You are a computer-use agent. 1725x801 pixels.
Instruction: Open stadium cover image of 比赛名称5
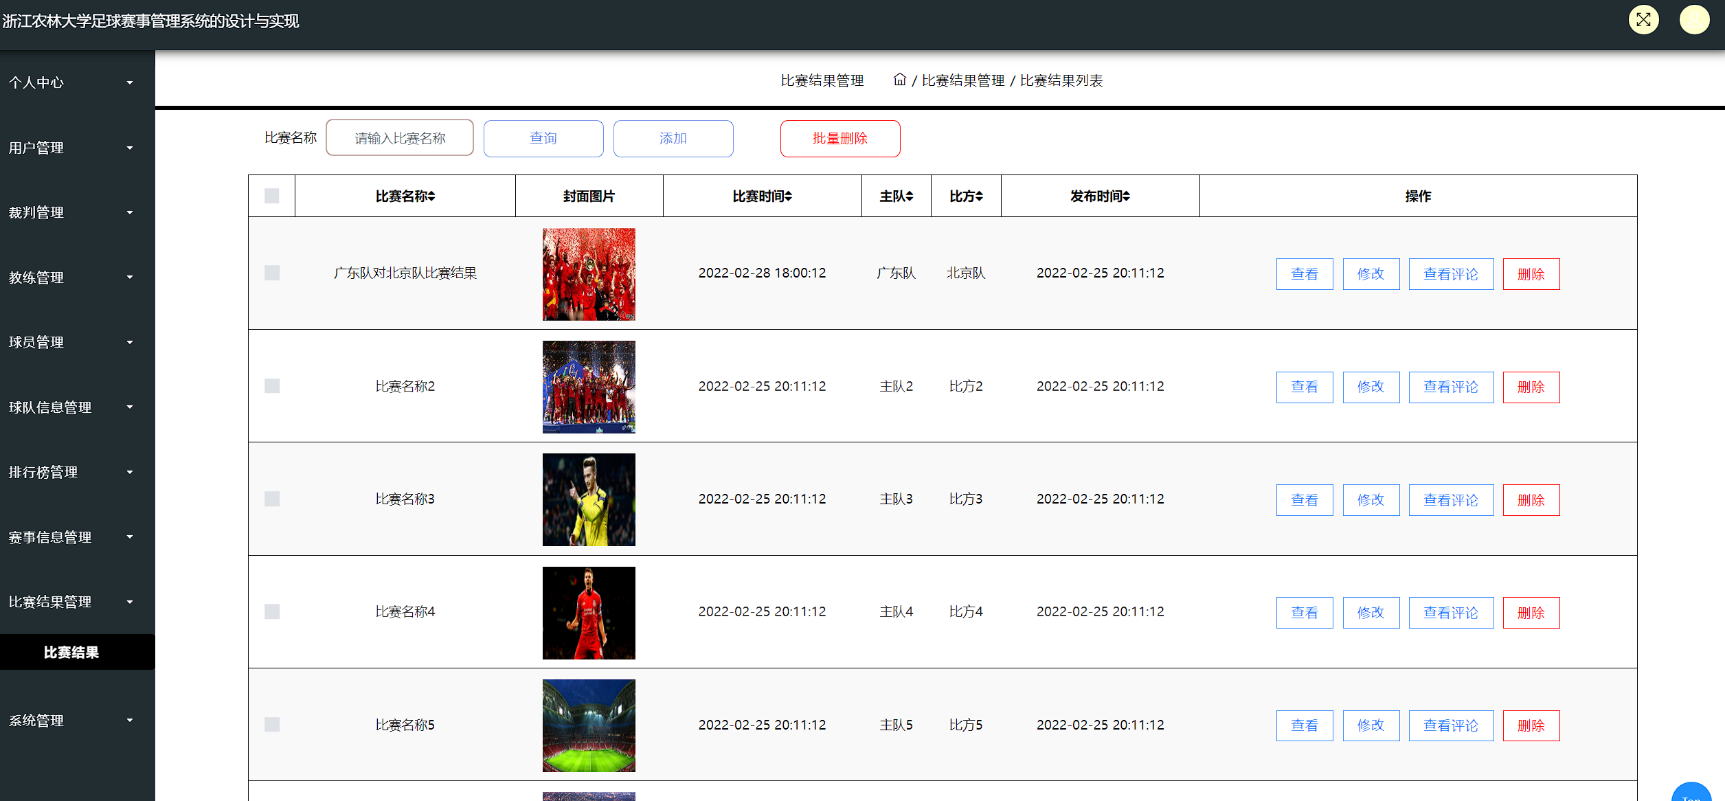click(589, 725)
